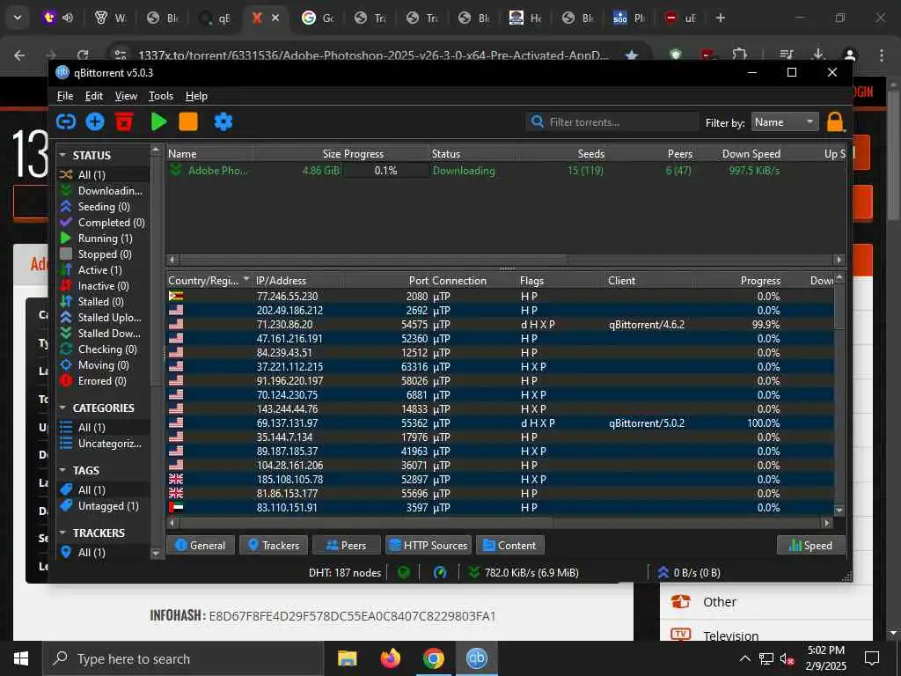Sort torrents by the Seeds column header
This screenshot has width=901, height=676.
pos(560,153)
